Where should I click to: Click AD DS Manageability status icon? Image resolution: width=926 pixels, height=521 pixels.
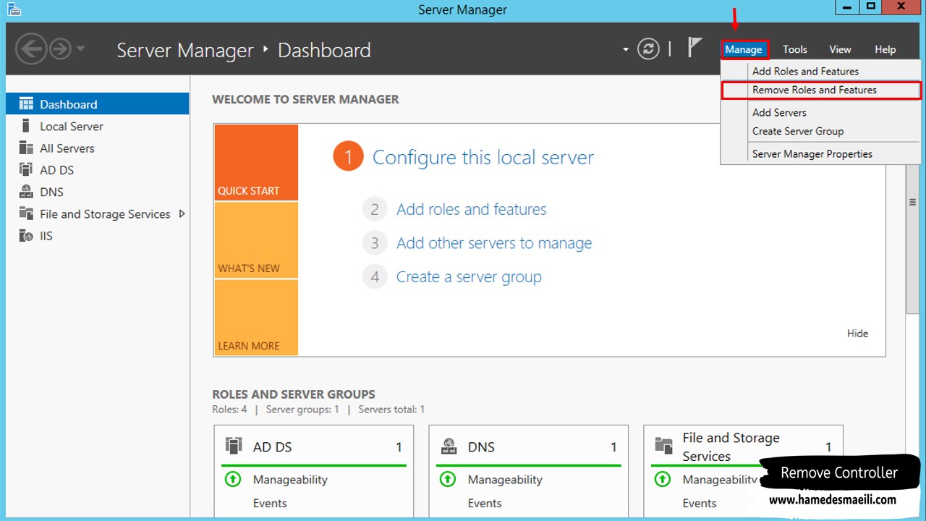click(233, 479)
